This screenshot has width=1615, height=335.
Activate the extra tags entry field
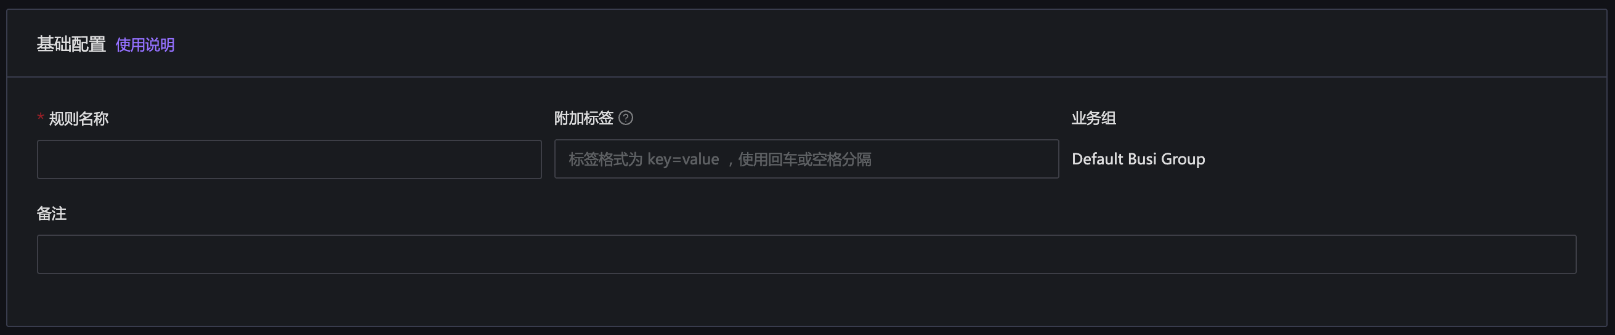(x=806, y=159)
